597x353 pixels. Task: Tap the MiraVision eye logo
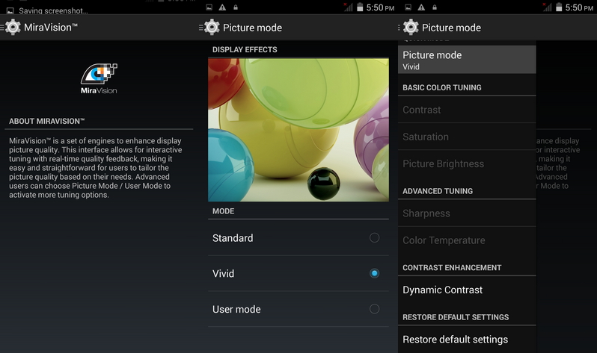click(99, 74)
